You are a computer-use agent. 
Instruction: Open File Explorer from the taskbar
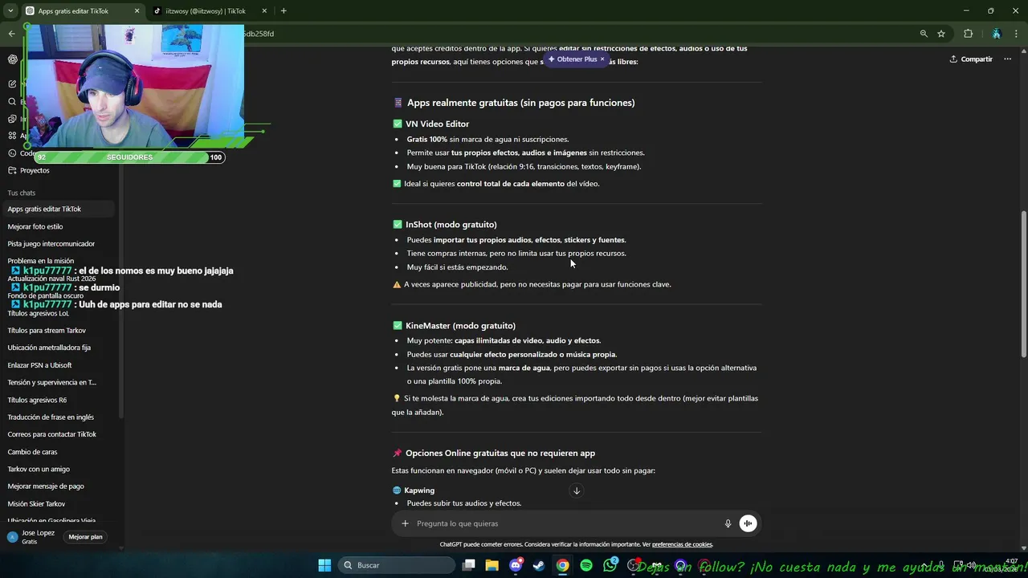[x=492, y=565]
